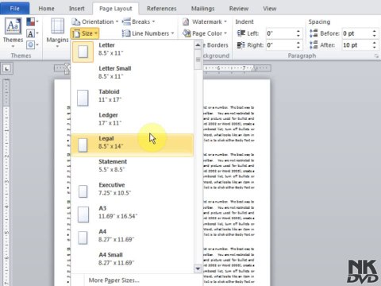Click the tab selector ruler button
This screenshot has width=381, height=286.
(6, 68)
